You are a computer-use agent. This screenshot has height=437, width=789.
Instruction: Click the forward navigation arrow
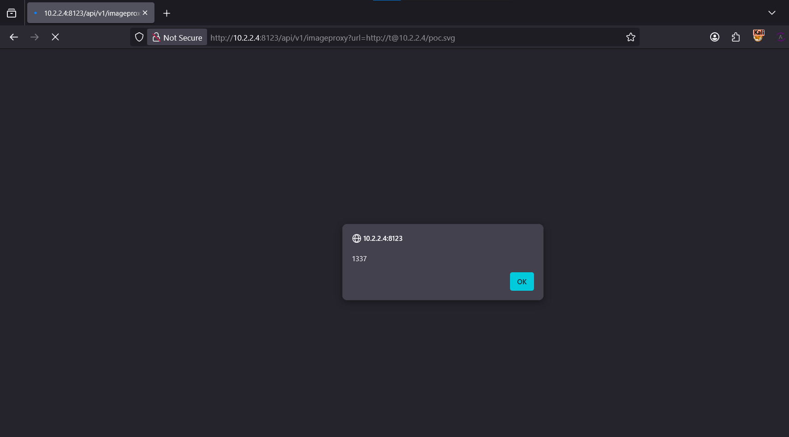click(35, 37)
